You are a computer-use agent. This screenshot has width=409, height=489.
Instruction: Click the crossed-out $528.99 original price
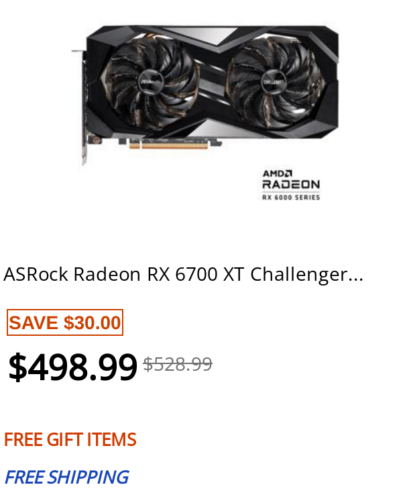click(178, 364)
